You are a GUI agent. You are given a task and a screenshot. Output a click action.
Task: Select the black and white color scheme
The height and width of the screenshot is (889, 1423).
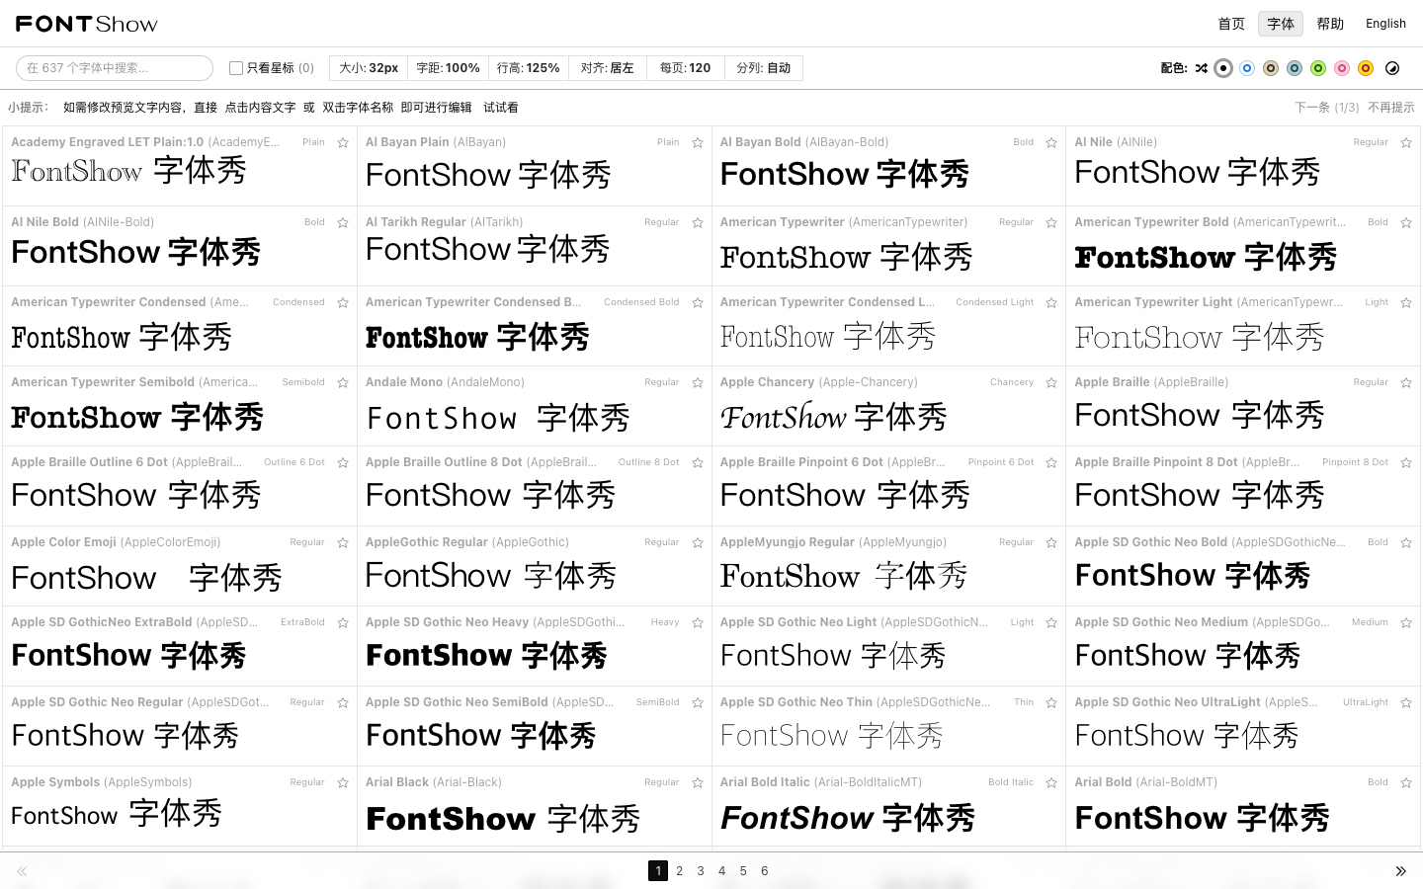1223,68
